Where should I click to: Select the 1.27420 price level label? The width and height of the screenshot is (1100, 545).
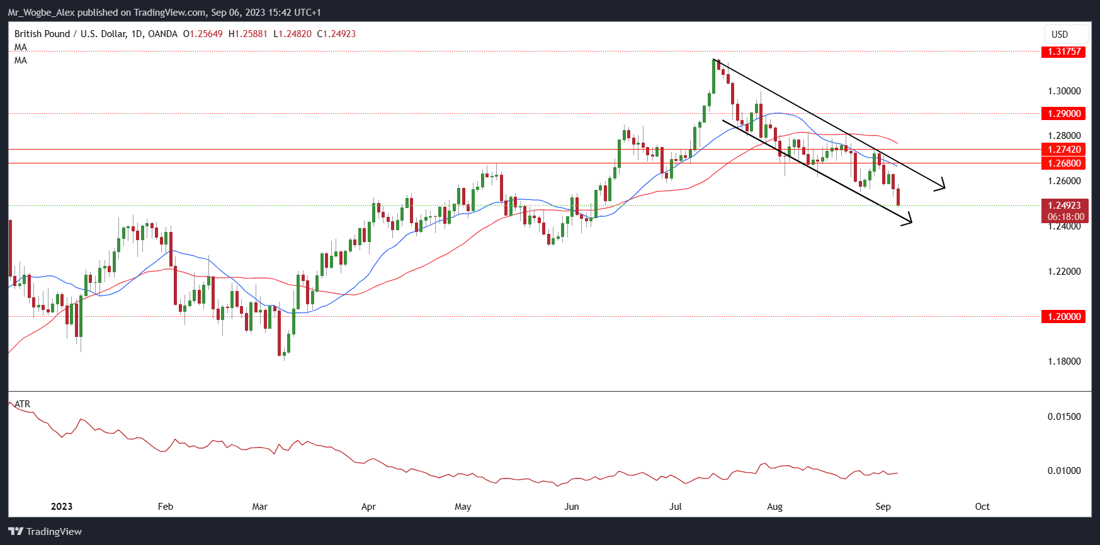1064,150
